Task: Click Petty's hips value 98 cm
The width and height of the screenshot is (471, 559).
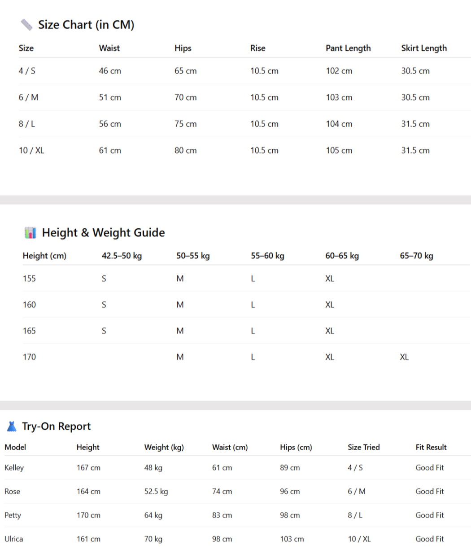Action: 290,515
